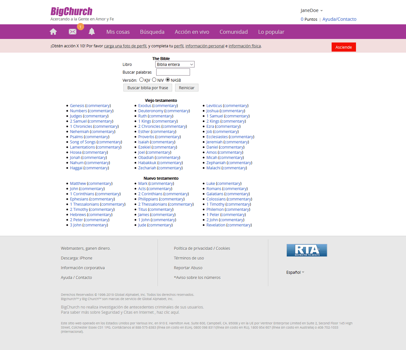Viewport: 406px width, 350px height.
Task: Expand the JaneDoe account menu
Action: (311, 10)
